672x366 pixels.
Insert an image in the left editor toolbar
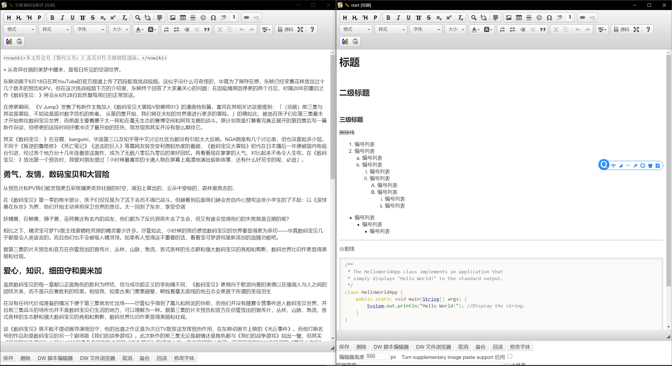click(172, 18)
